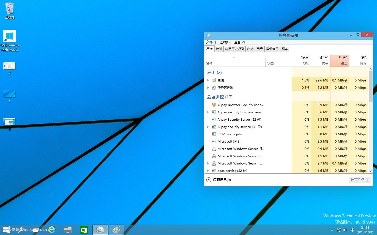Select the desktop image file named 1
This screenshot has height=235, width=377.
(9, 96)
